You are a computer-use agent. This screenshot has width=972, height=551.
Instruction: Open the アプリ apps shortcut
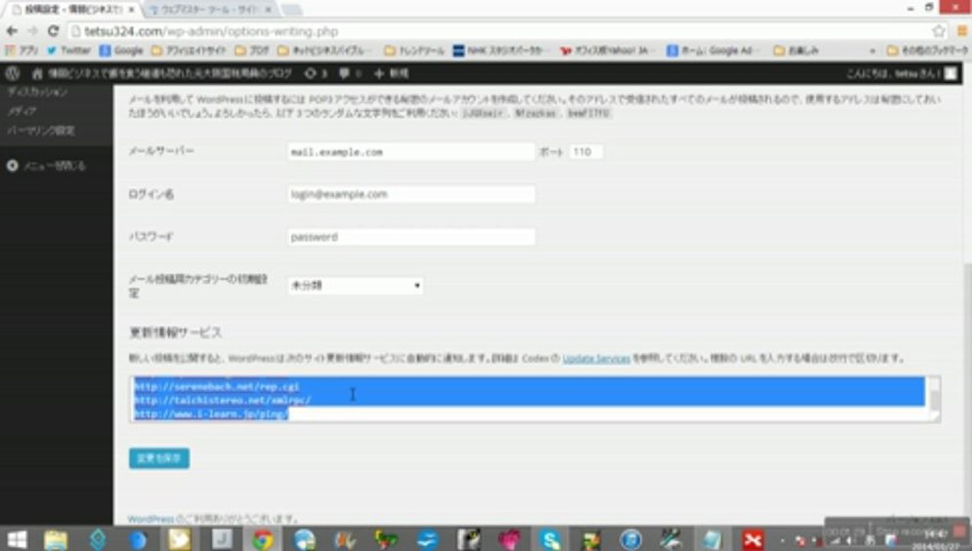coord(22,51)
